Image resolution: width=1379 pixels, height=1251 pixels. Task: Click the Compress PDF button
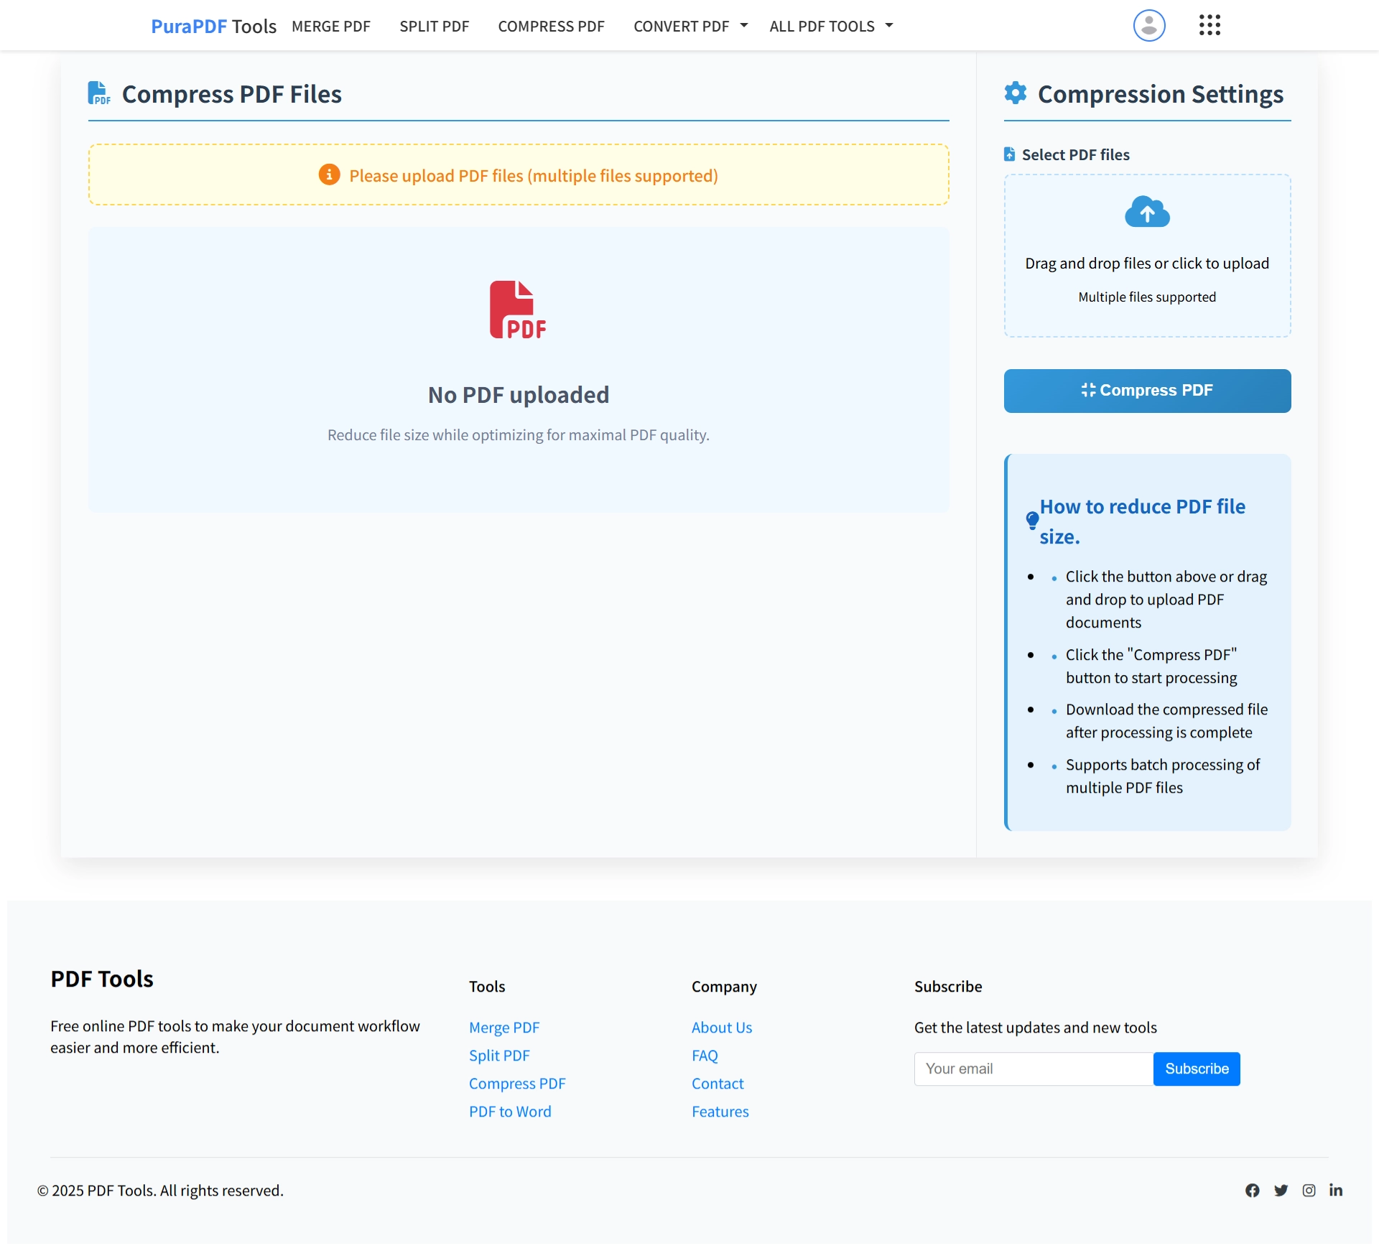[1146, 390]
